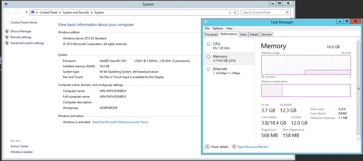Click the Task Manager title bar icon

[205, 22]
